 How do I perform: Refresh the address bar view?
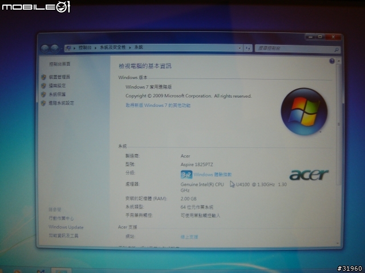point(248,48)
